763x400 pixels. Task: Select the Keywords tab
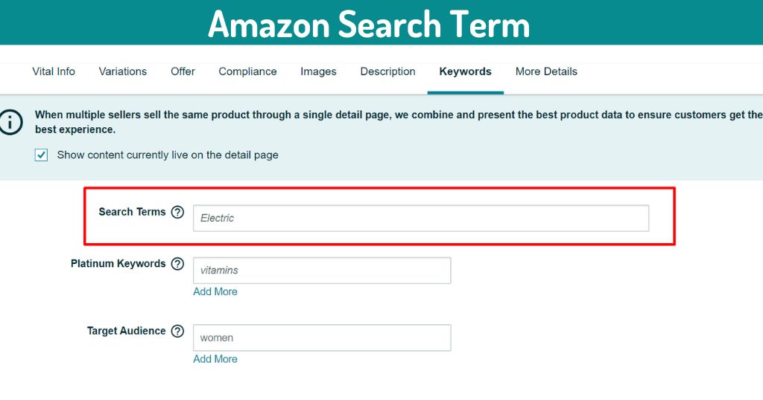(465, 71)
